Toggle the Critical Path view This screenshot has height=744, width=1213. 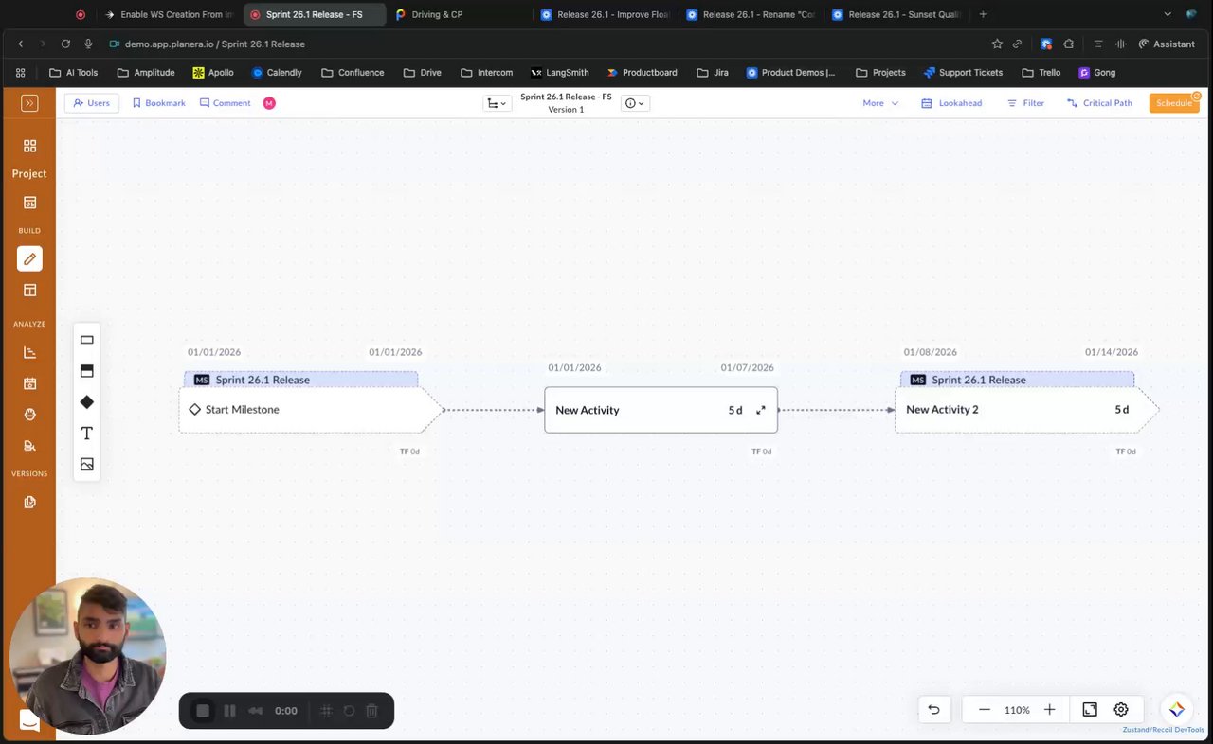1099,103
